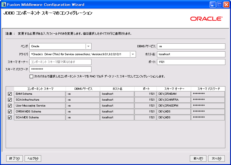The width and height of the screenshot is (231, 165).
Task: Click the 1521 port cell in User Messaging Service row
Action: tap(145, 106)
